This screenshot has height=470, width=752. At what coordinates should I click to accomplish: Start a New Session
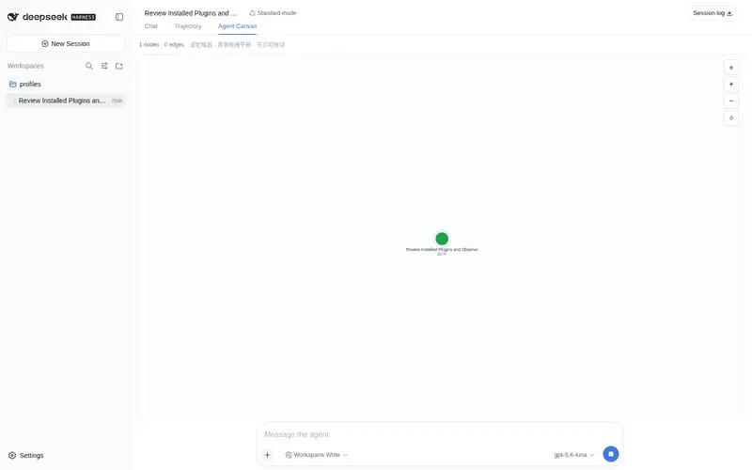(x=66, y=43)
